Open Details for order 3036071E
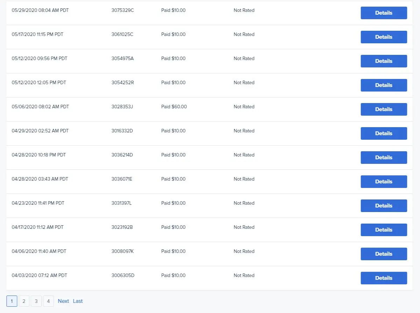Screen dimensions: 420x313 coord(384,182)
